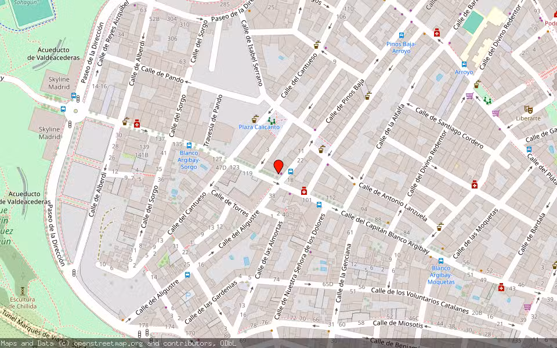Click the Calle de Isabel Serrano label
The image size is (557, 348).
point(251,53)
